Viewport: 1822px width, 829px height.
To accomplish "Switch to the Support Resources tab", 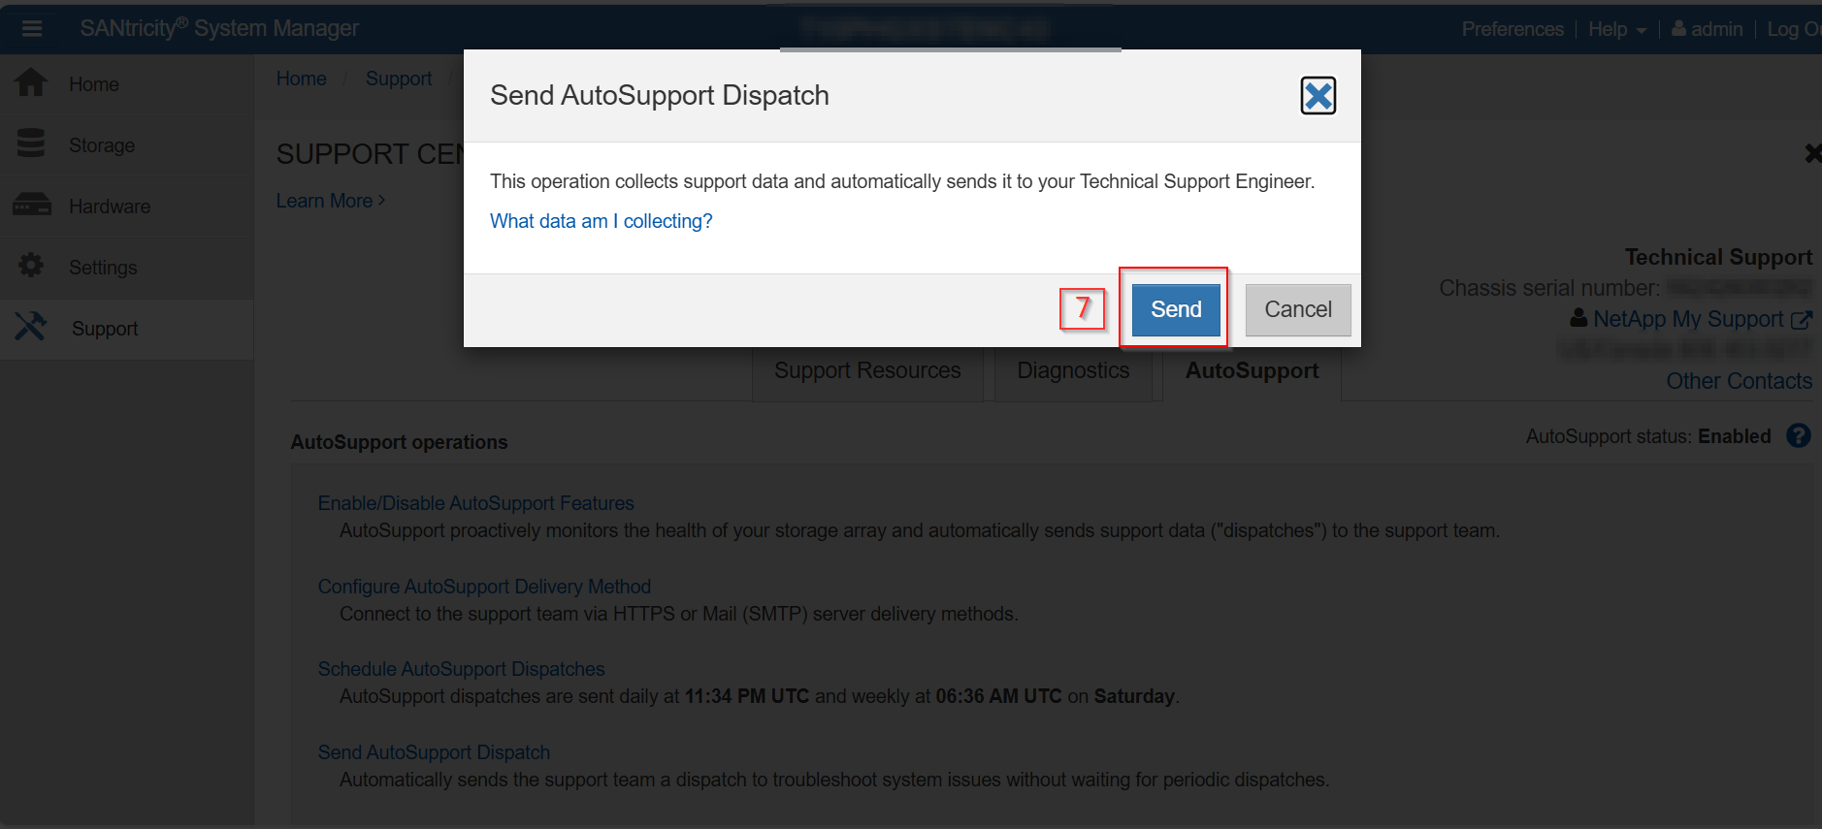I will (867, 371).
